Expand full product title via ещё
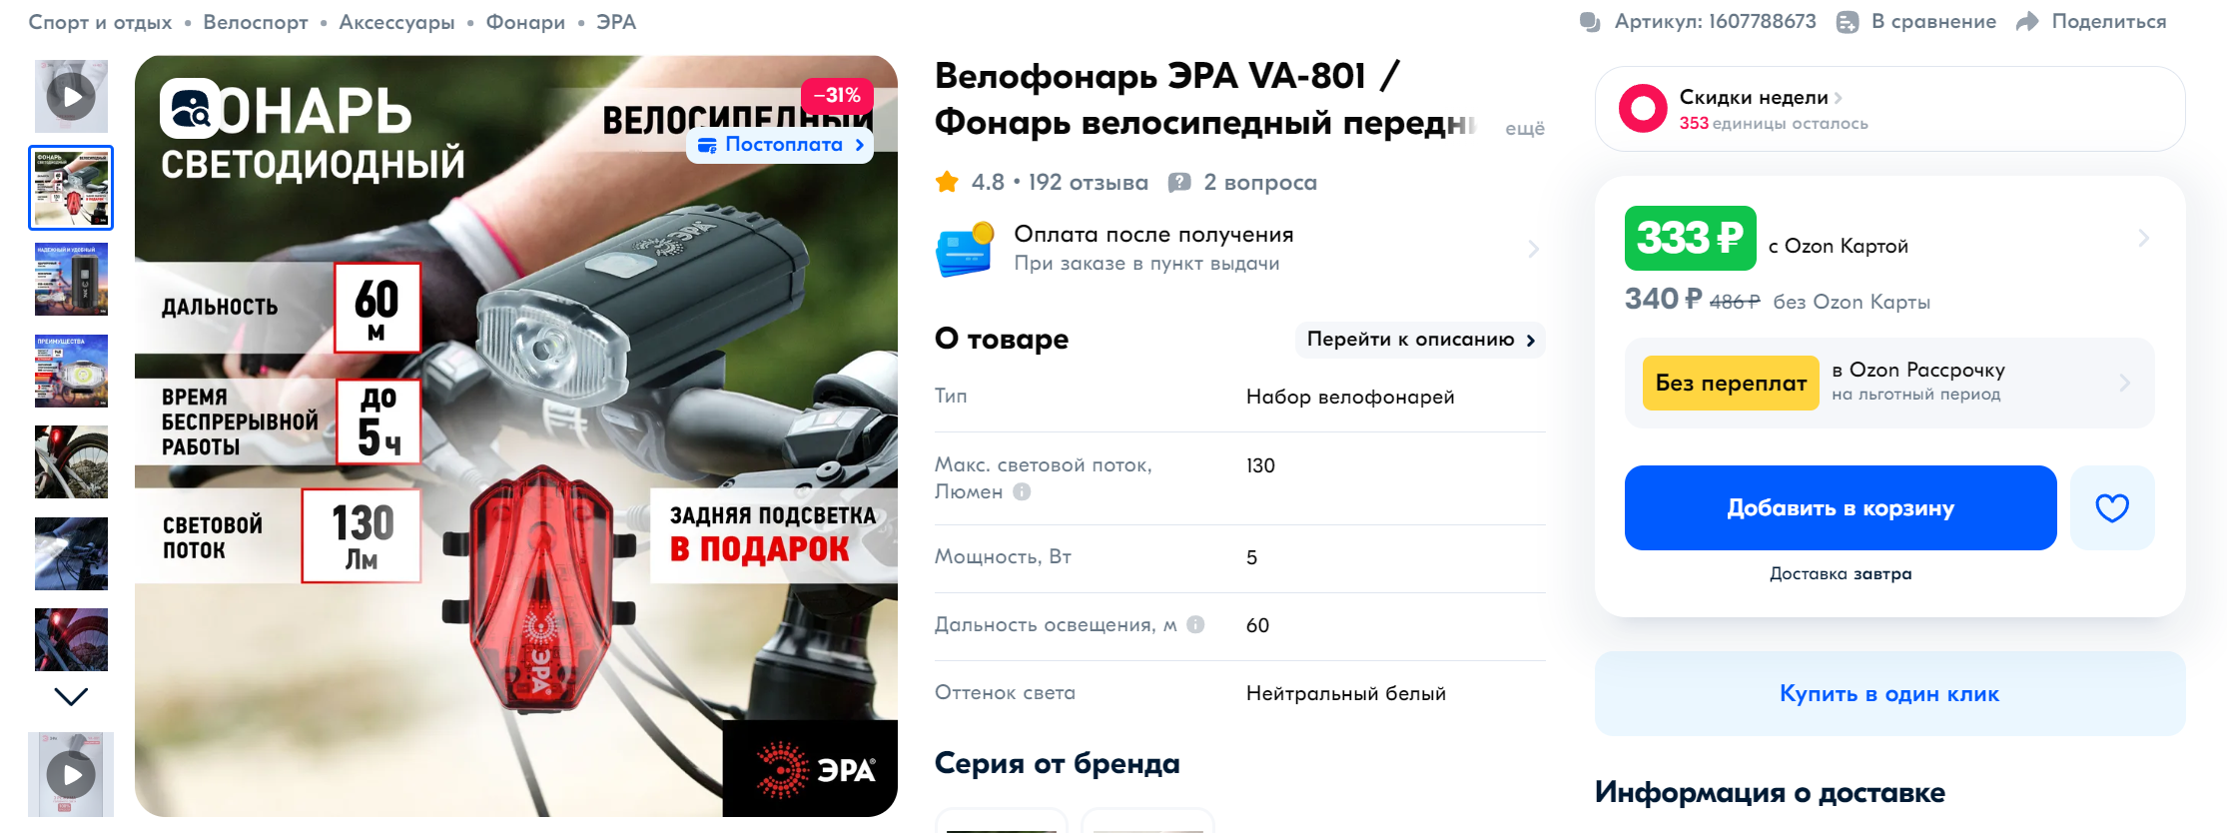This screenshot has width=2227, height=833. click(x=1524, y=128)
